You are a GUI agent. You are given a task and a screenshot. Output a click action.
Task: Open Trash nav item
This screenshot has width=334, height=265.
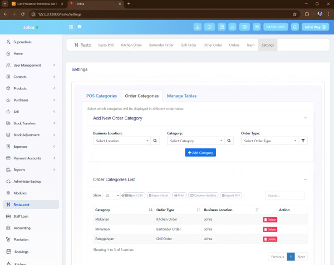pos(250,45)
